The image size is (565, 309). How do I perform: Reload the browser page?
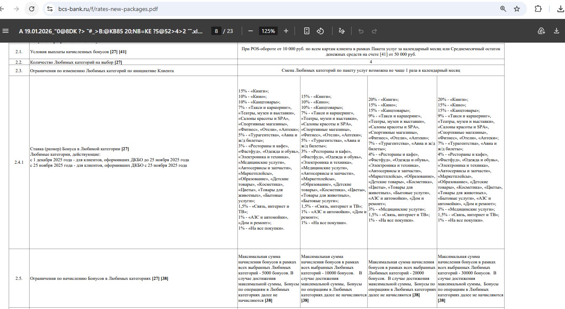[32, 9]
